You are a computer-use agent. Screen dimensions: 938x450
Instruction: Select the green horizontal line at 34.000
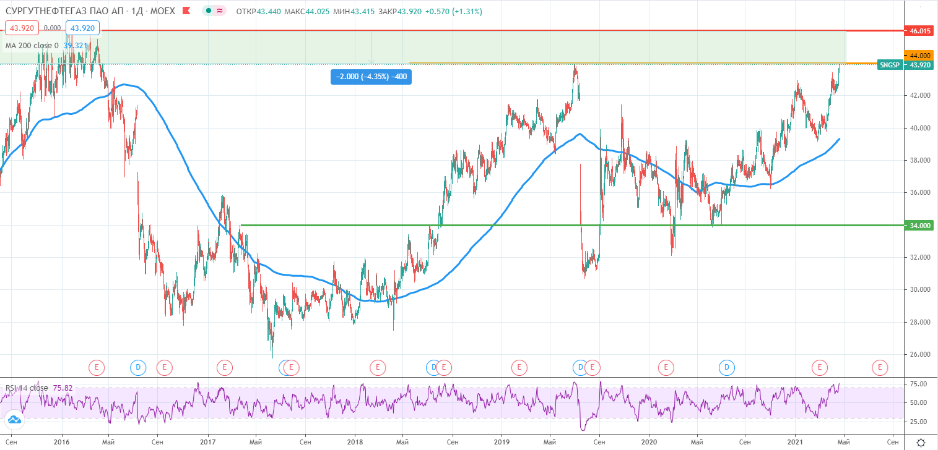pos(571,225)
